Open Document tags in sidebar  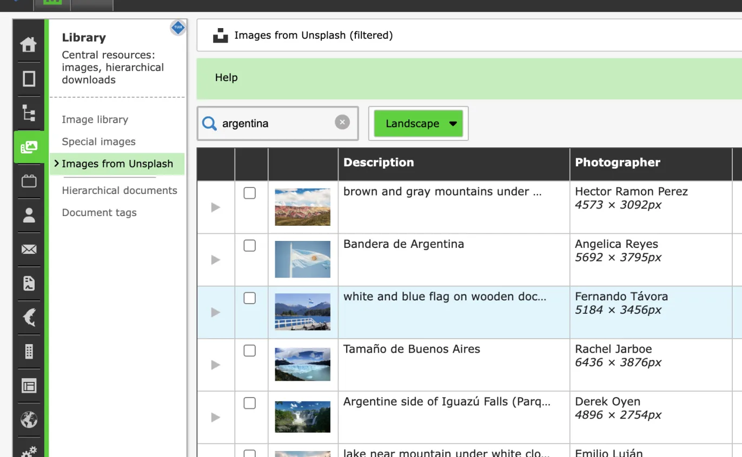pyautogui.click(x=99, y=212)
